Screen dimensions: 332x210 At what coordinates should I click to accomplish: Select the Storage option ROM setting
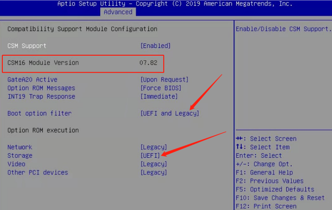coord(20,156)
